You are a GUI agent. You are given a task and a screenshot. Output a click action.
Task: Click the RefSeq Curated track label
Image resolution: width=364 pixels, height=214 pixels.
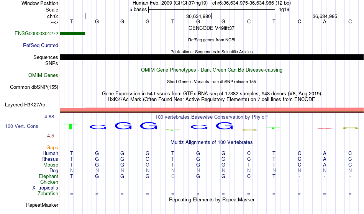coord(41,46)
